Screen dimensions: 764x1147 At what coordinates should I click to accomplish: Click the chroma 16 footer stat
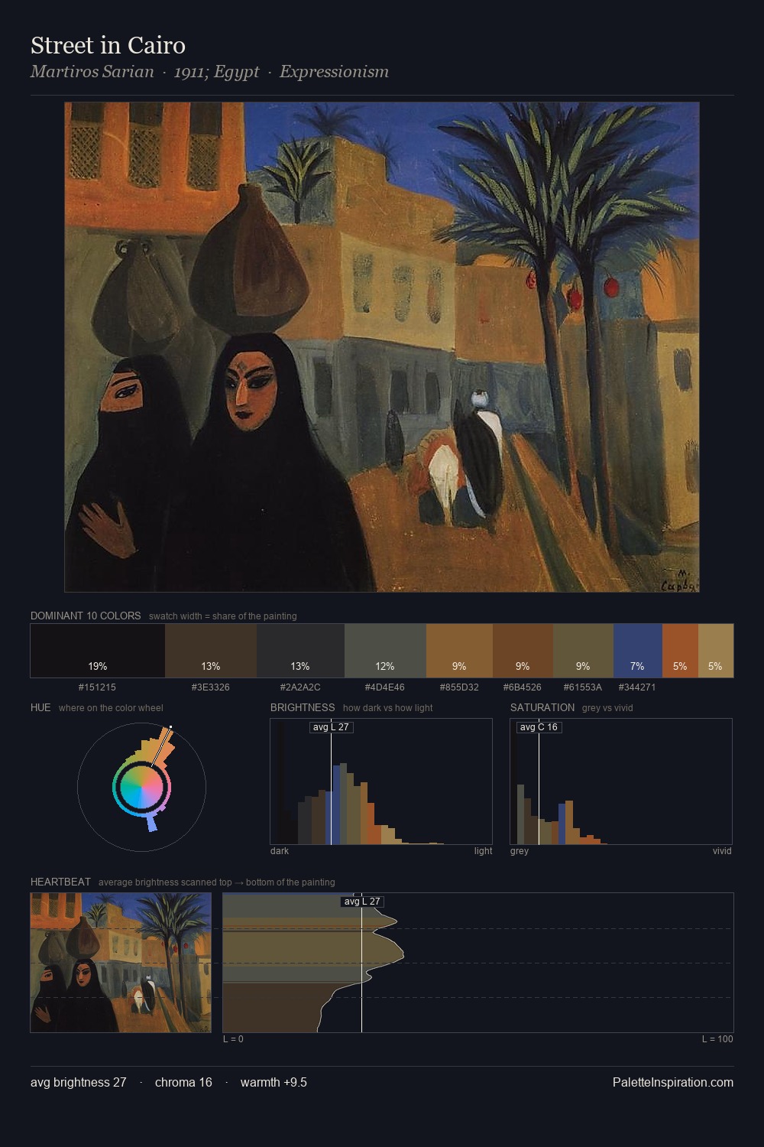183,1082
